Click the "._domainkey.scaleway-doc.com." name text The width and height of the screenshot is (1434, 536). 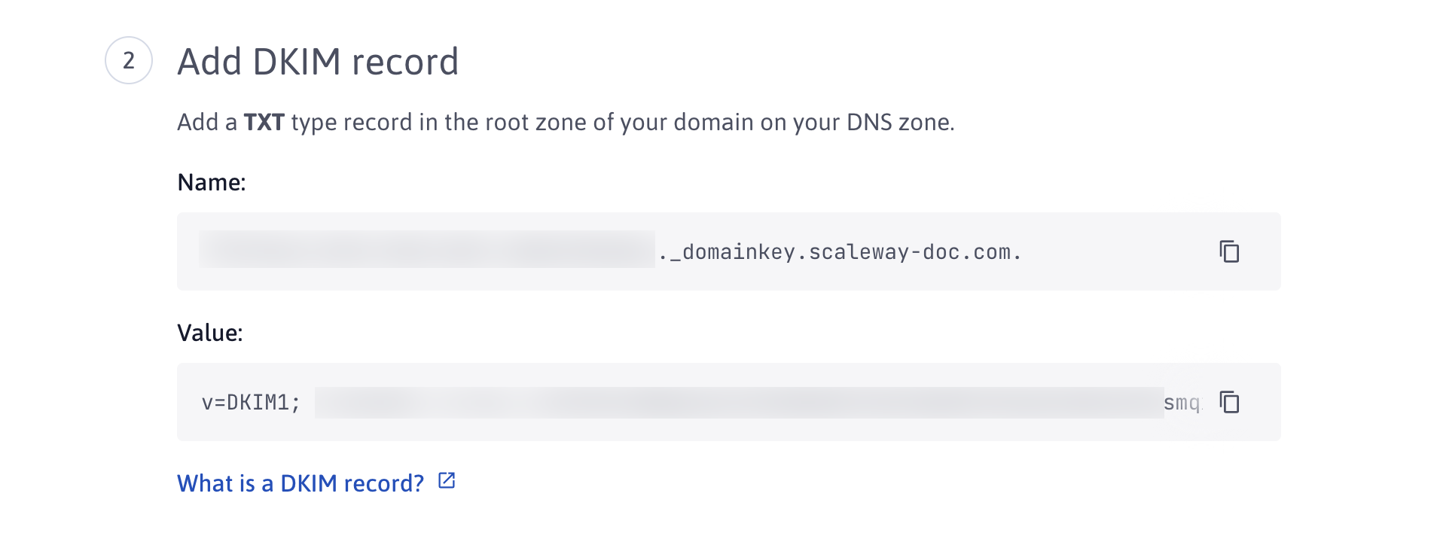pos(840,252)
